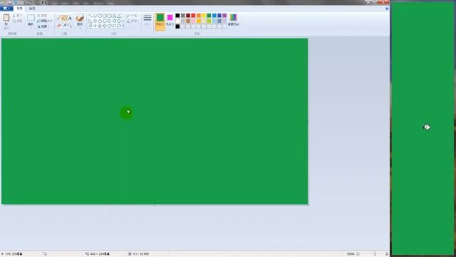Screen dimensions: 456x257
Task: Select the Color picker eyedropper tool
Action: 65,26
